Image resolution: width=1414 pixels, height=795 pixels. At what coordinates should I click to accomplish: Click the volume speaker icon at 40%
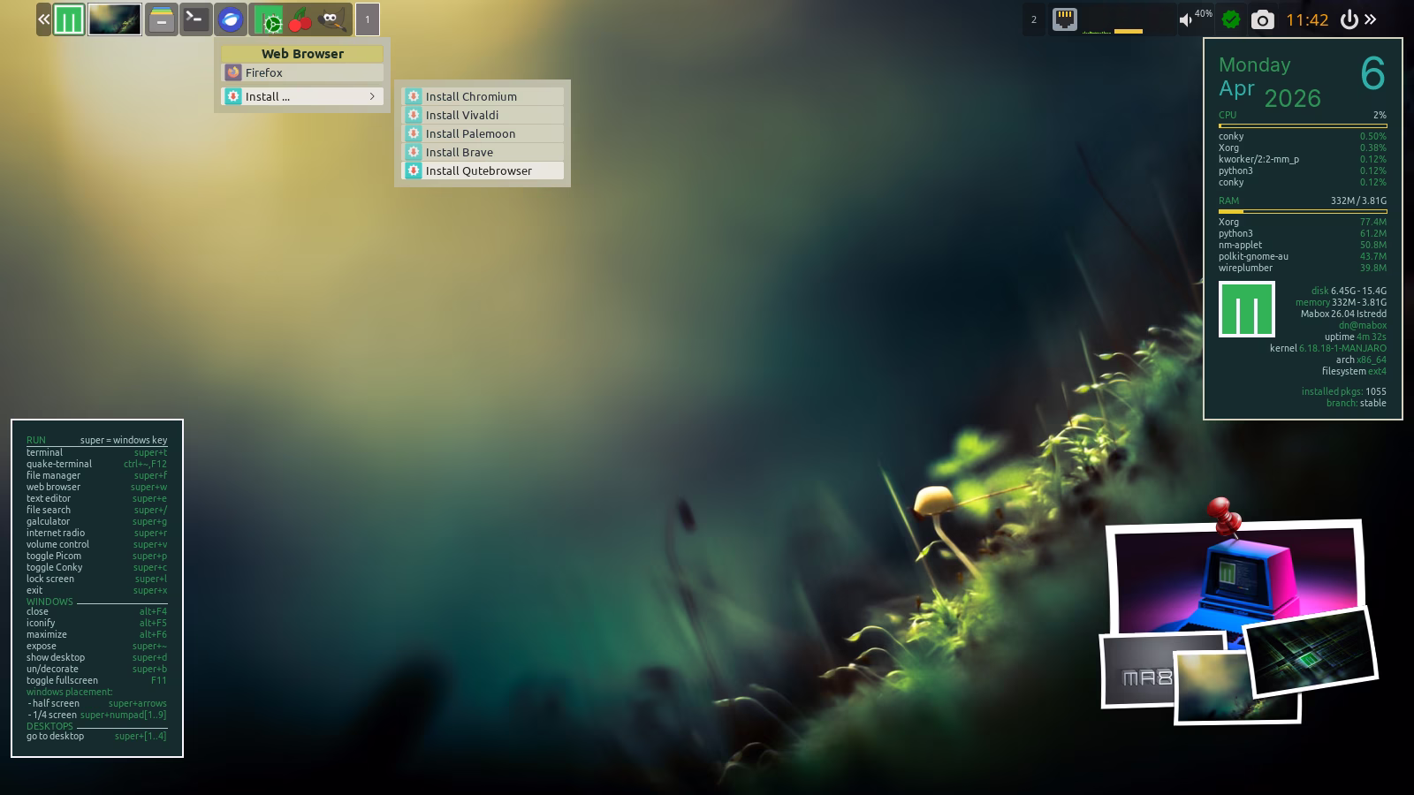(x=1186, y=19)
